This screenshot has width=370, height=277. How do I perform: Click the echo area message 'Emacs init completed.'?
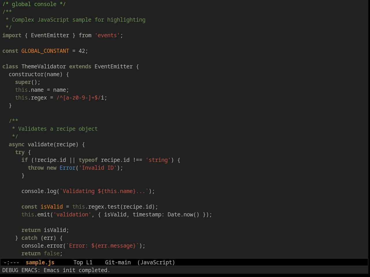[77, 270]
